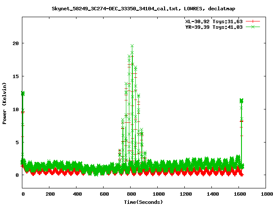The height and width of the screenshot is (206, 275).
Task: Click the x-axis tick label 1600
Action: (240, 194)
